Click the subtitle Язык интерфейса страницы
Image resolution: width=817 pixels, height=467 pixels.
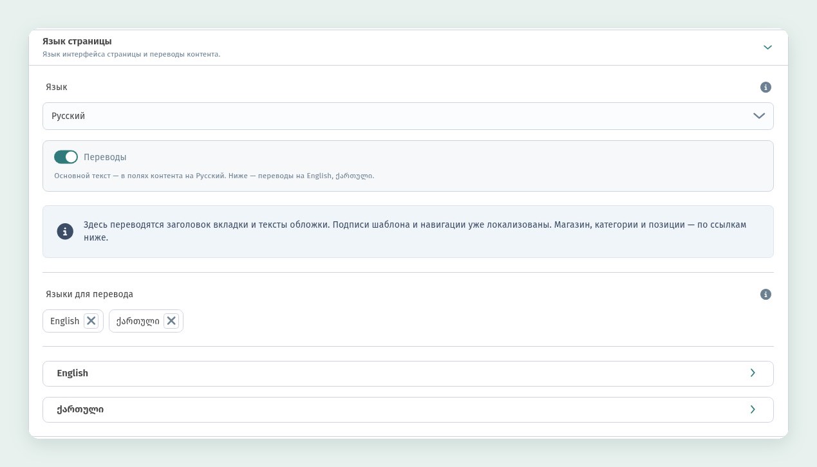click(131, 54)
